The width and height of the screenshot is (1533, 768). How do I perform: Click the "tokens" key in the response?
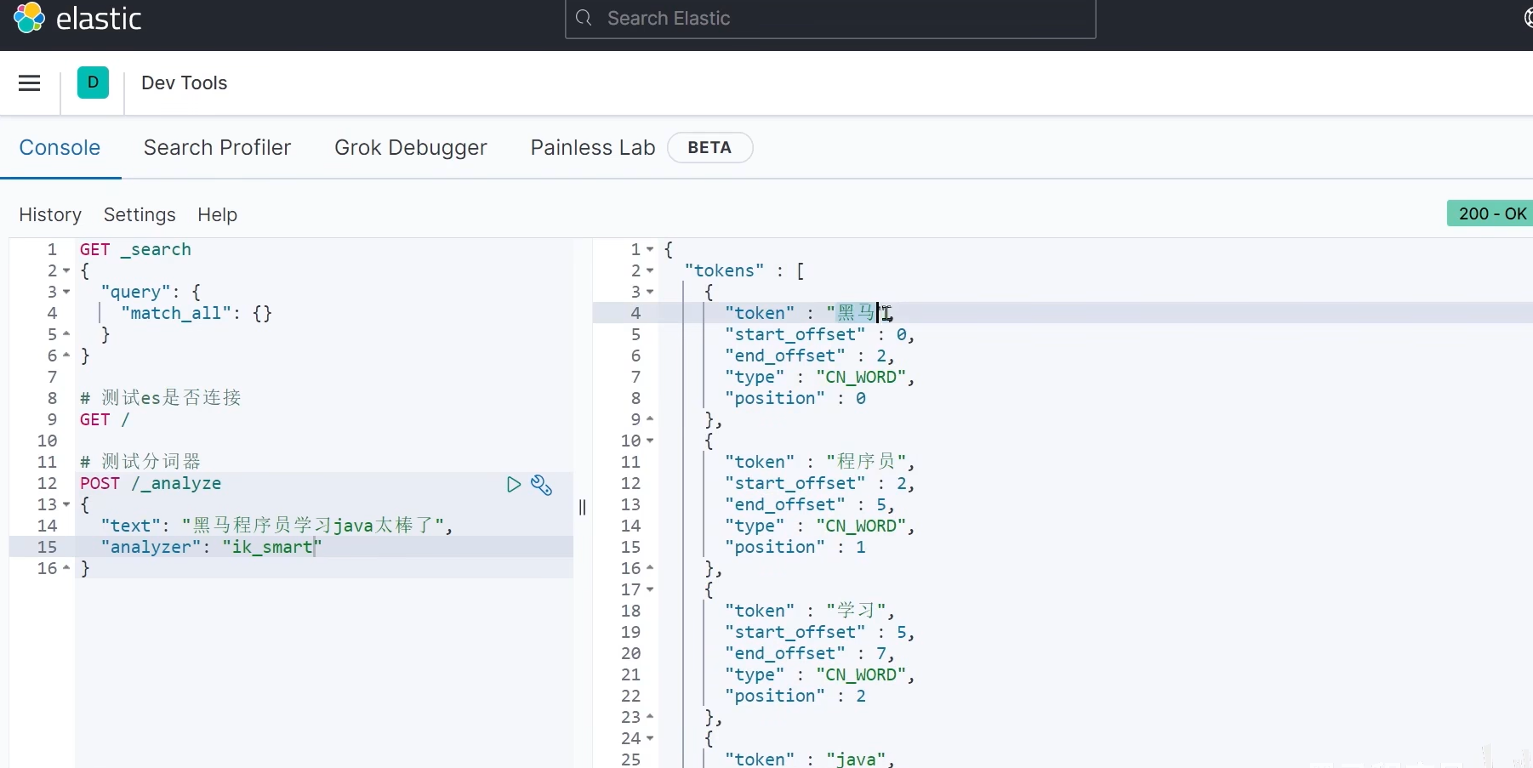[724, 271]
